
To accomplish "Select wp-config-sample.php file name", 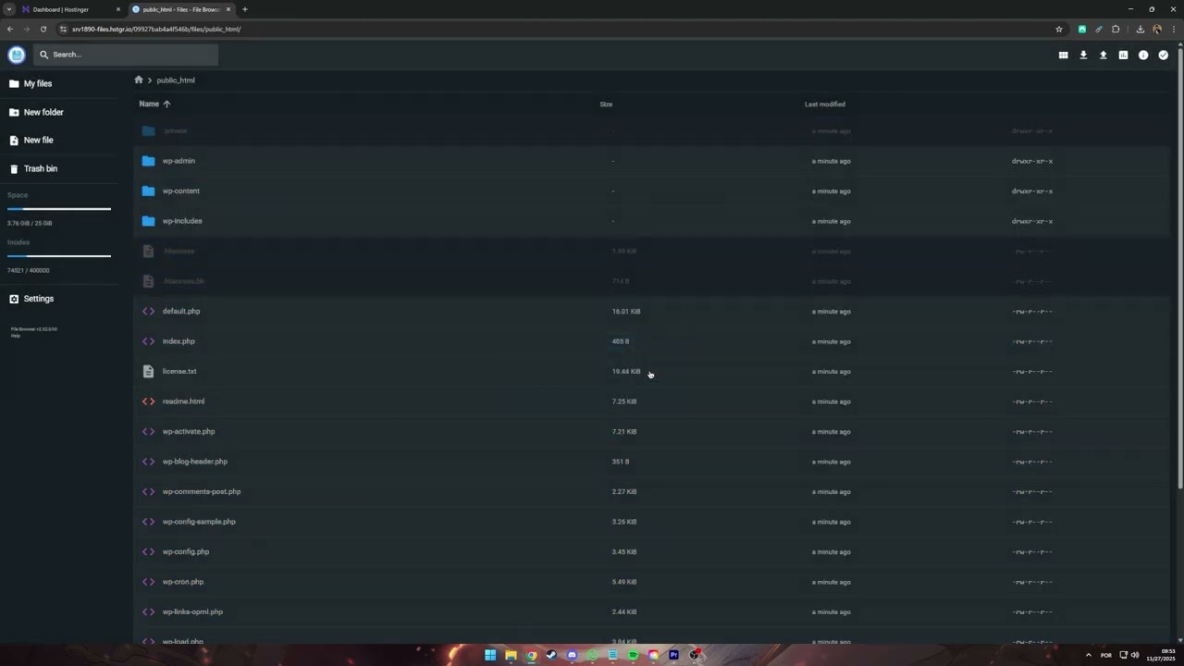I will point(199,522).
